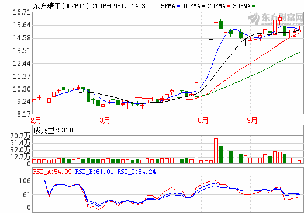The width and height of the screenshot is (304, 213).
Task: Click the RSI_C:64.24 indicator label
Action: pos(136,172)
